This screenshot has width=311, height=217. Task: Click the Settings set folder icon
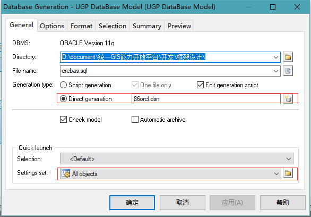288,173
